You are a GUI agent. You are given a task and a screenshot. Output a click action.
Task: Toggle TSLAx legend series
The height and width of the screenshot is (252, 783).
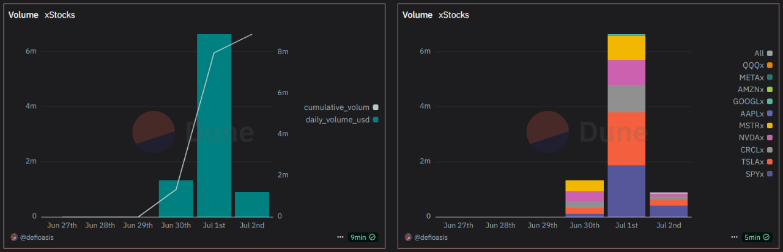point(756,162)
